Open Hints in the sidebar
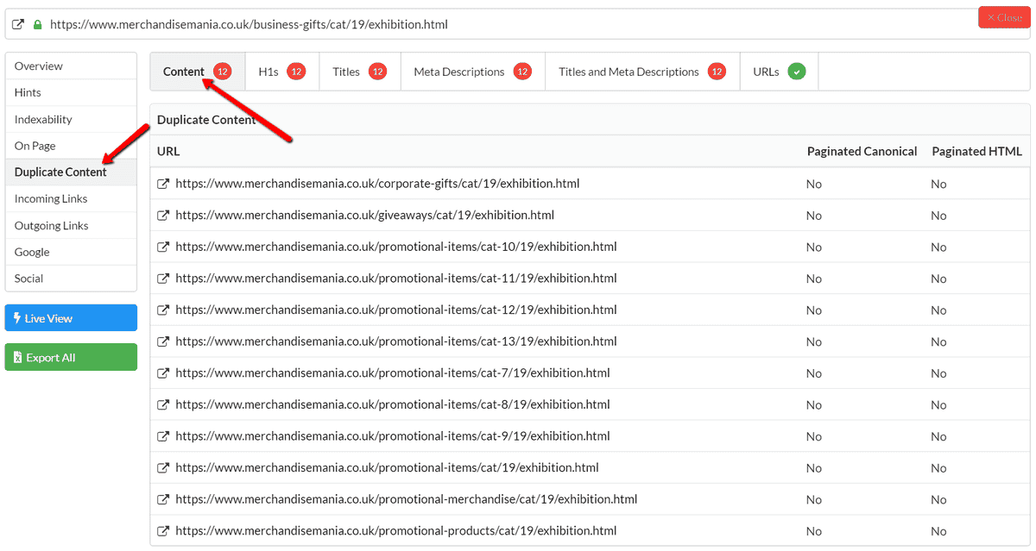The image size is (1036, 551). pyautogui.click(x=71, y=92)
